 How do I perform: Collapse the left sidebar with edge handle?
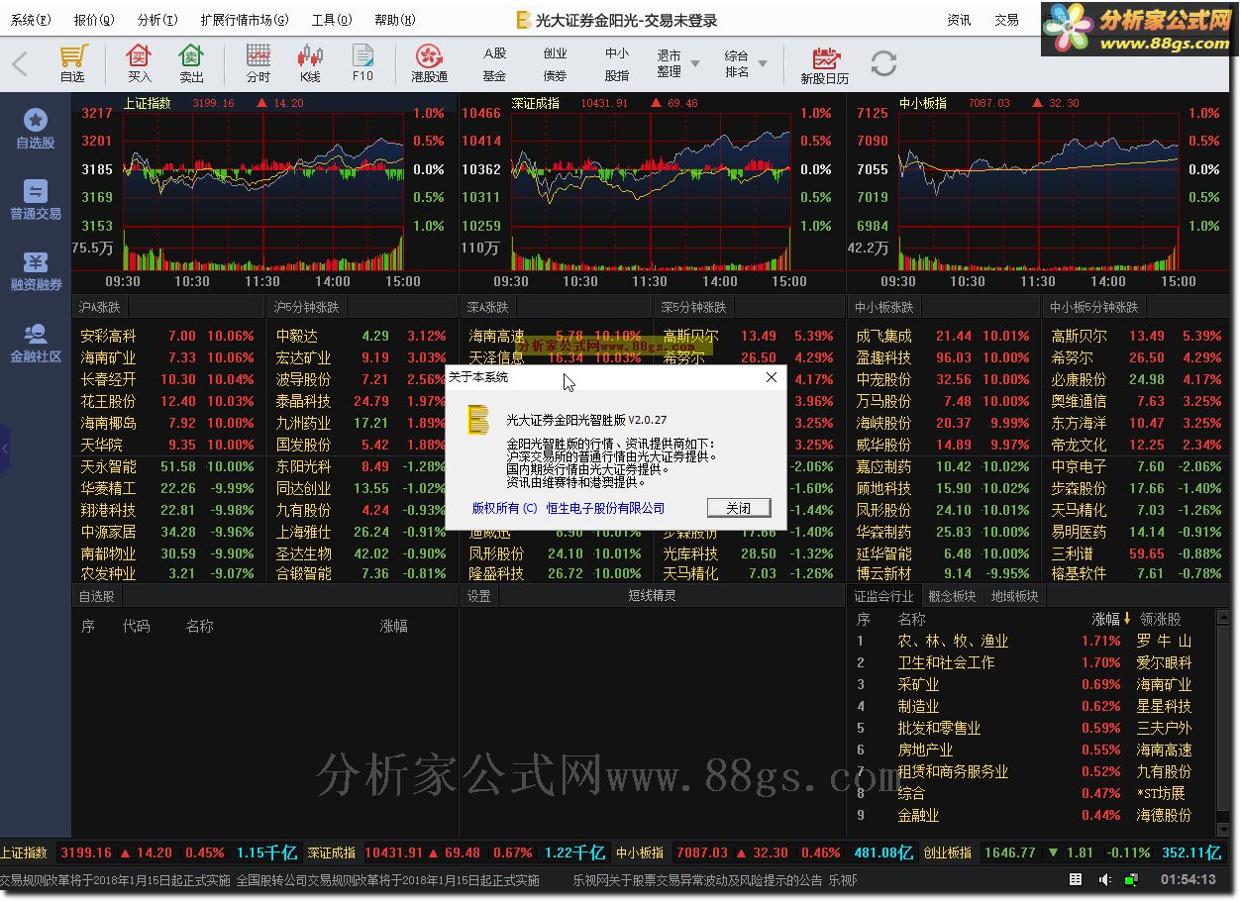coord(4,450)
